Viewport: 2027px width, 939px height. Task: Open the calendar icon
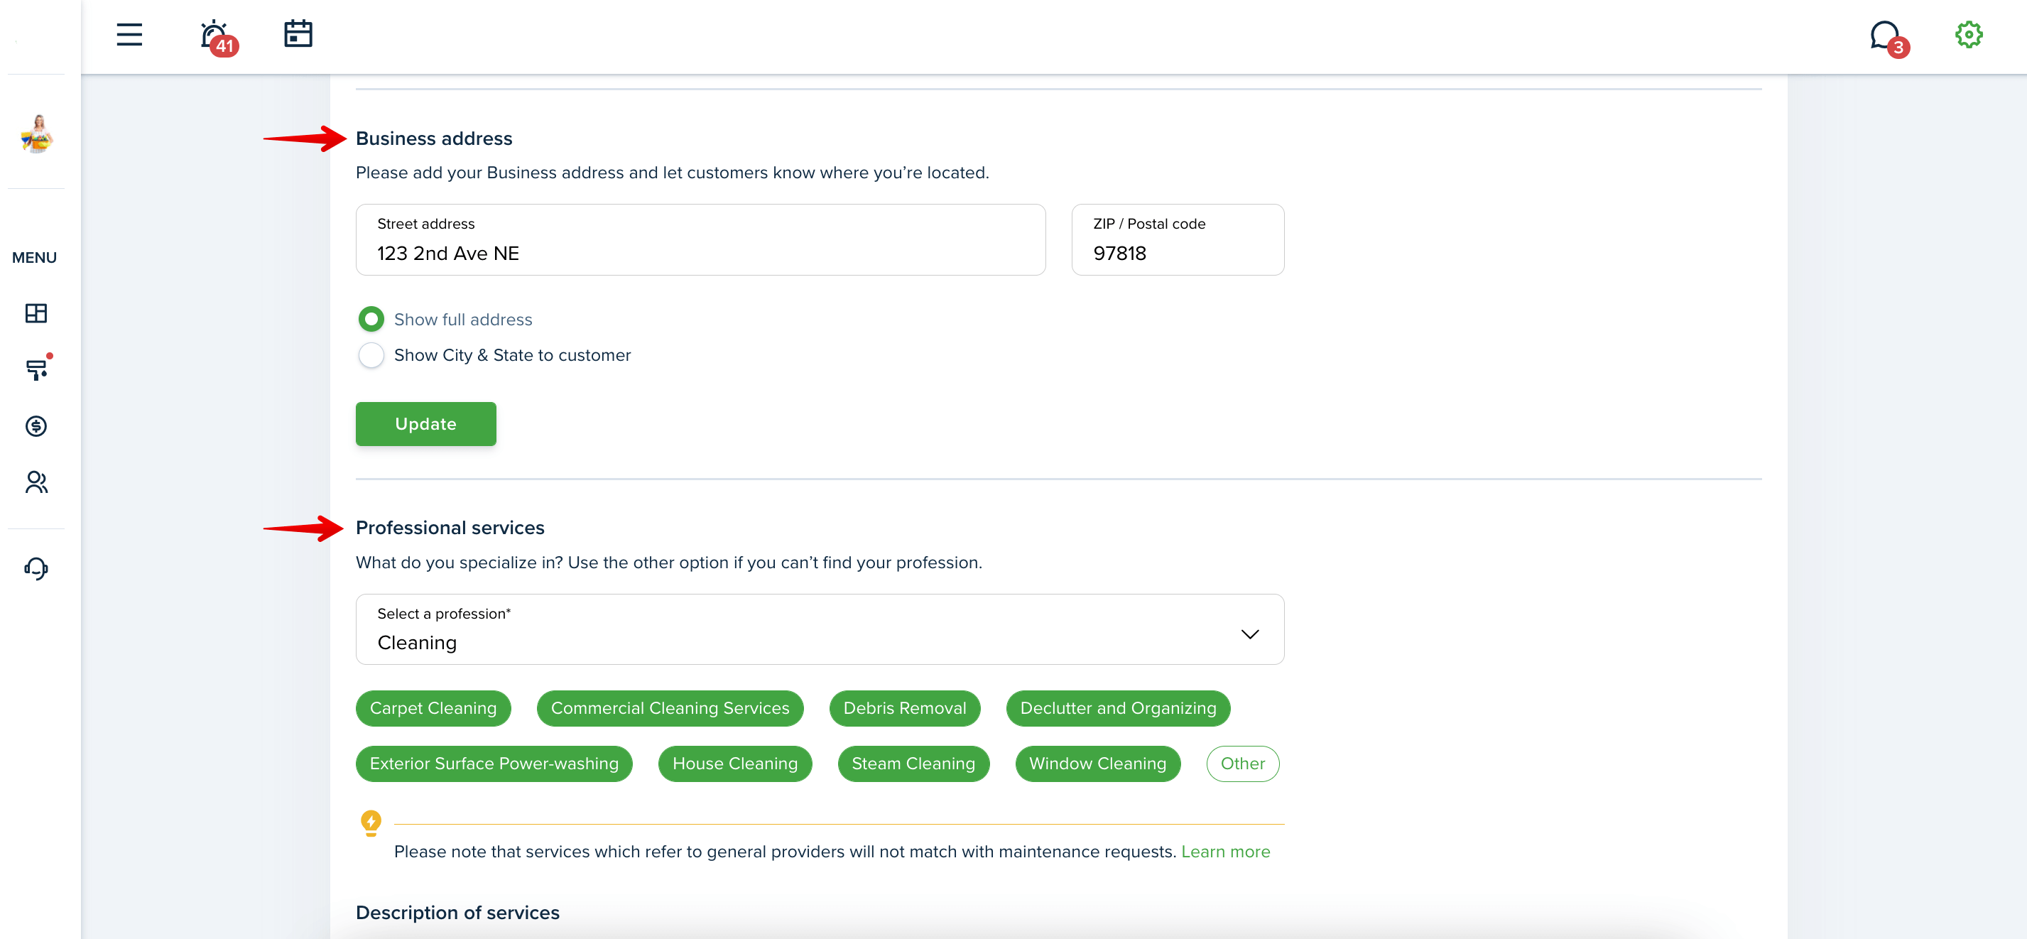(x=298, y=34)
